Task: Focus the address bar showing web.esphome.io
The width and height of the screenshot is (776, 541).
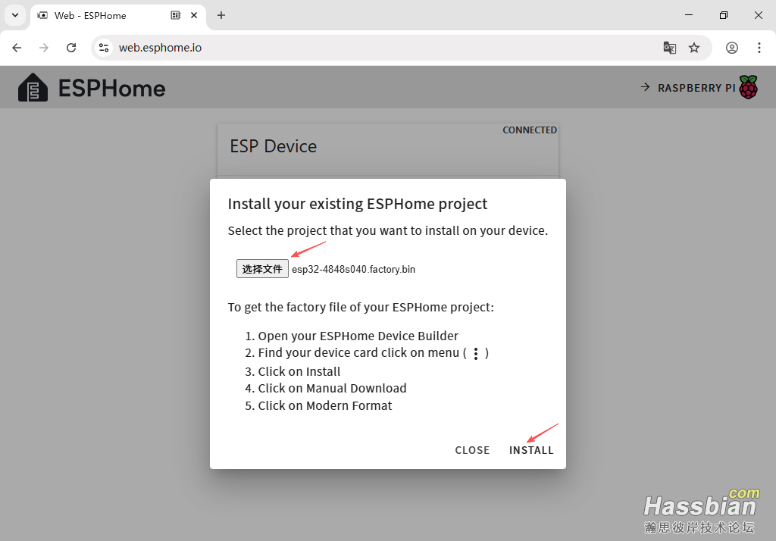Action: (x=379, y=48)
